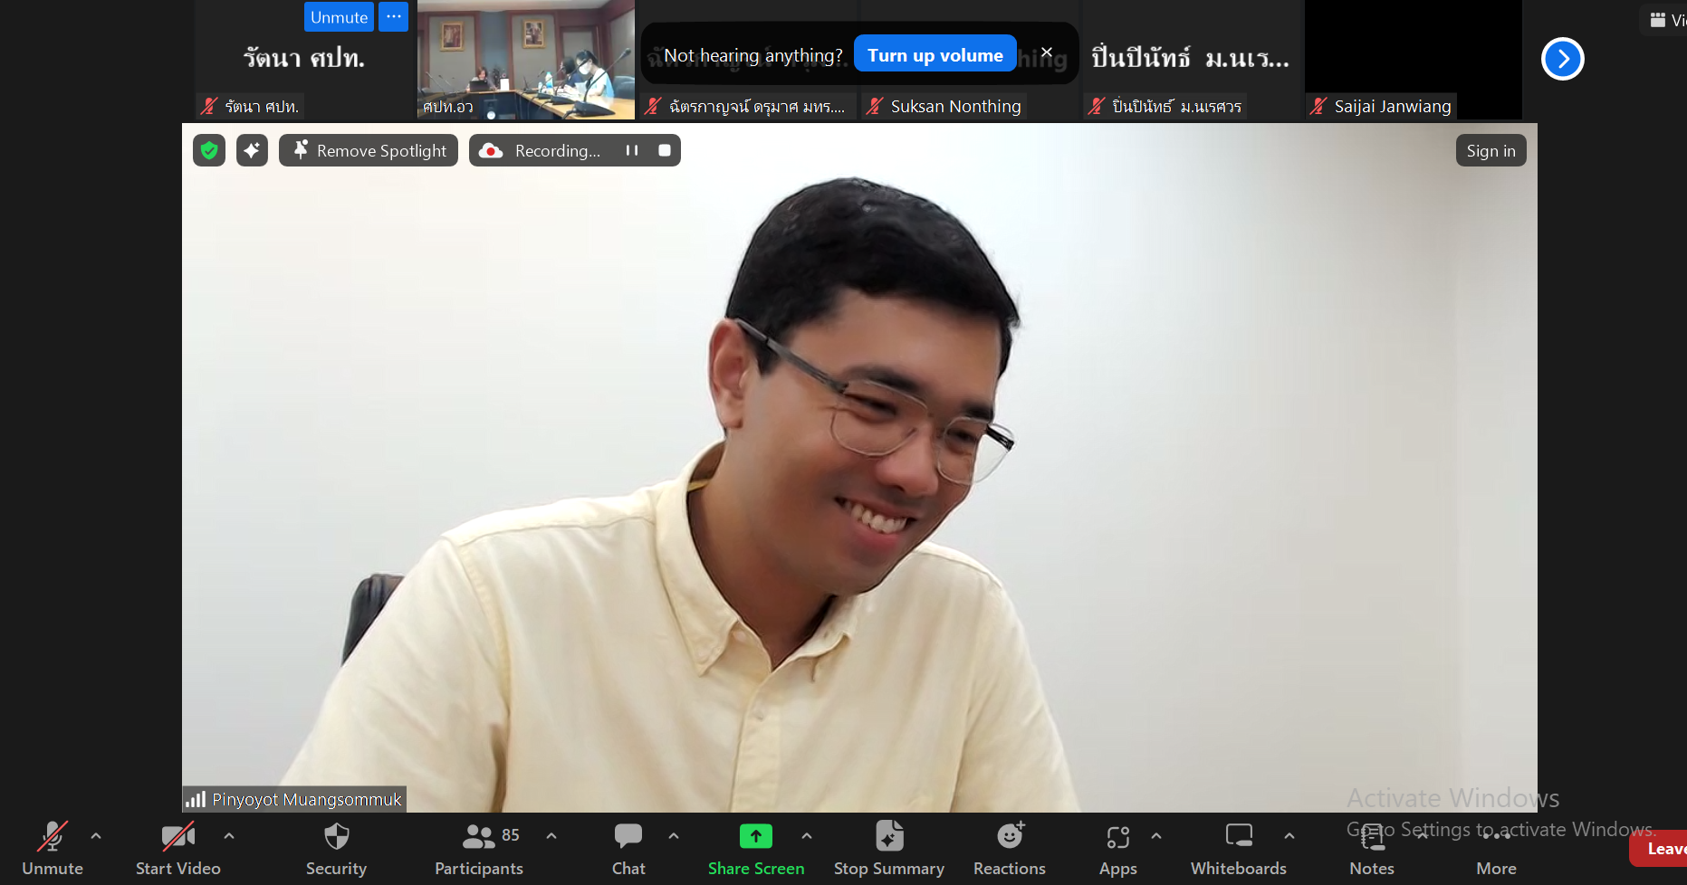Expand the arrow next to Participants

(551, 836)
